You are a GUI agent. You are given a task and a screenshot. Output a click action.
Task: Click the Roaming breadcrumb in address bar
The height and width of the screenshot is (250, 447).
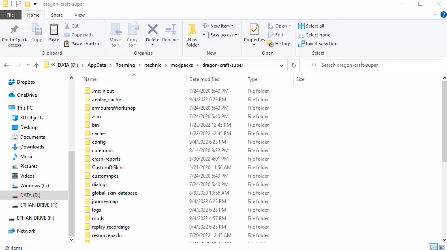(x=125, y=65)
